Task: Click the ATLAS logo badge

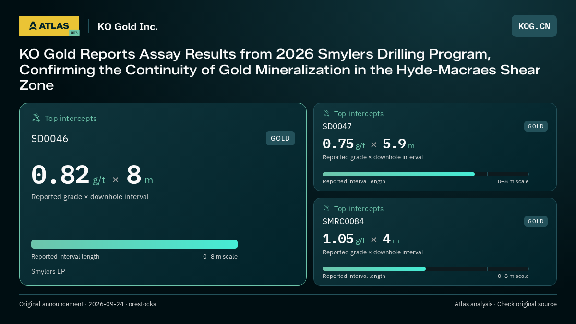Action: (49, 26)
